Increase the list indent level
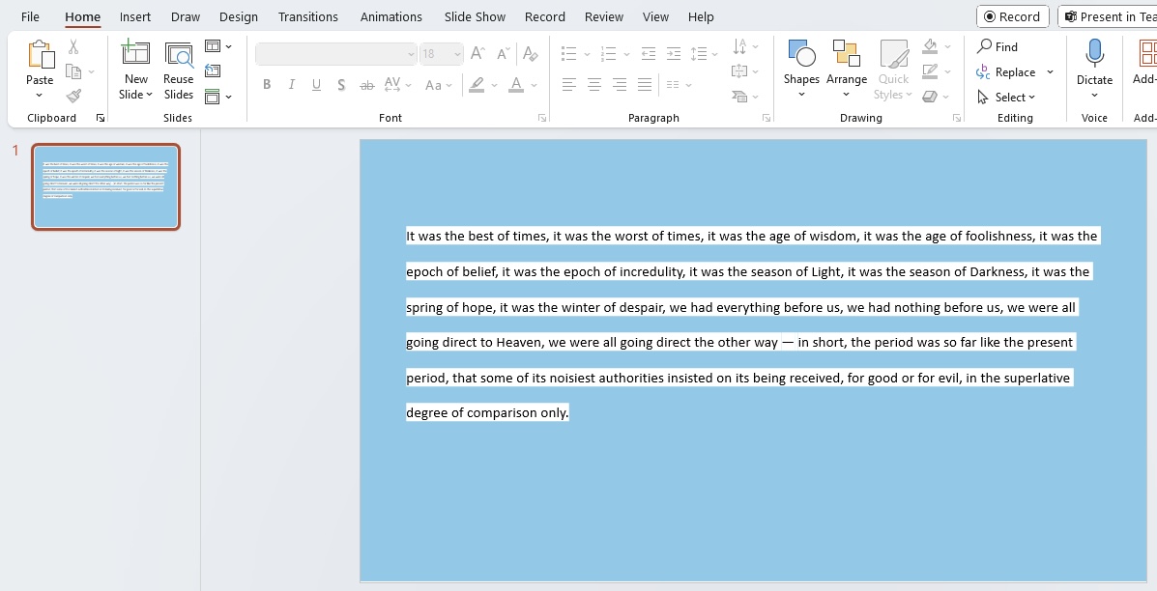The image size is (1157, 591). pyautogui.click(x=673, y=53)
